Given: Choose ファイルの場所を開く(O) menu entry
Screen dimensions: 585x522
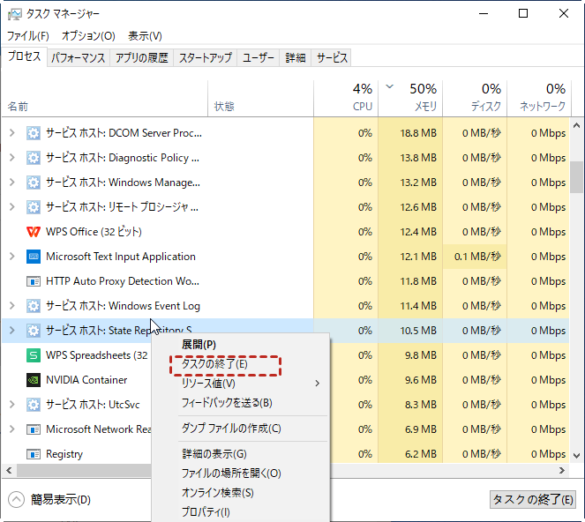Looking at the screenshot, I should tap(241, 474).
